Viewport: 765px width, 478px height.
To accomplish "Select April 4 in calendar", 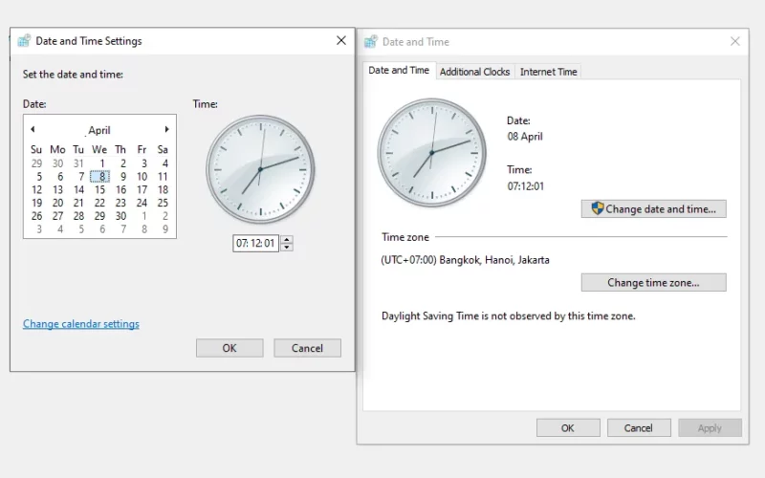I will coord(164,163).
